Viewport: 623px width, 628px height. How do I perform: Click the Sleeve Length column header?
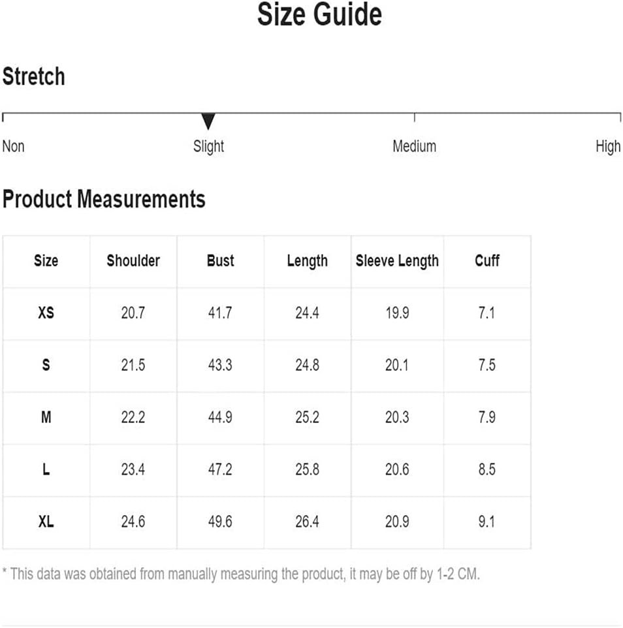pyautogui.click(x=397, y=261)
